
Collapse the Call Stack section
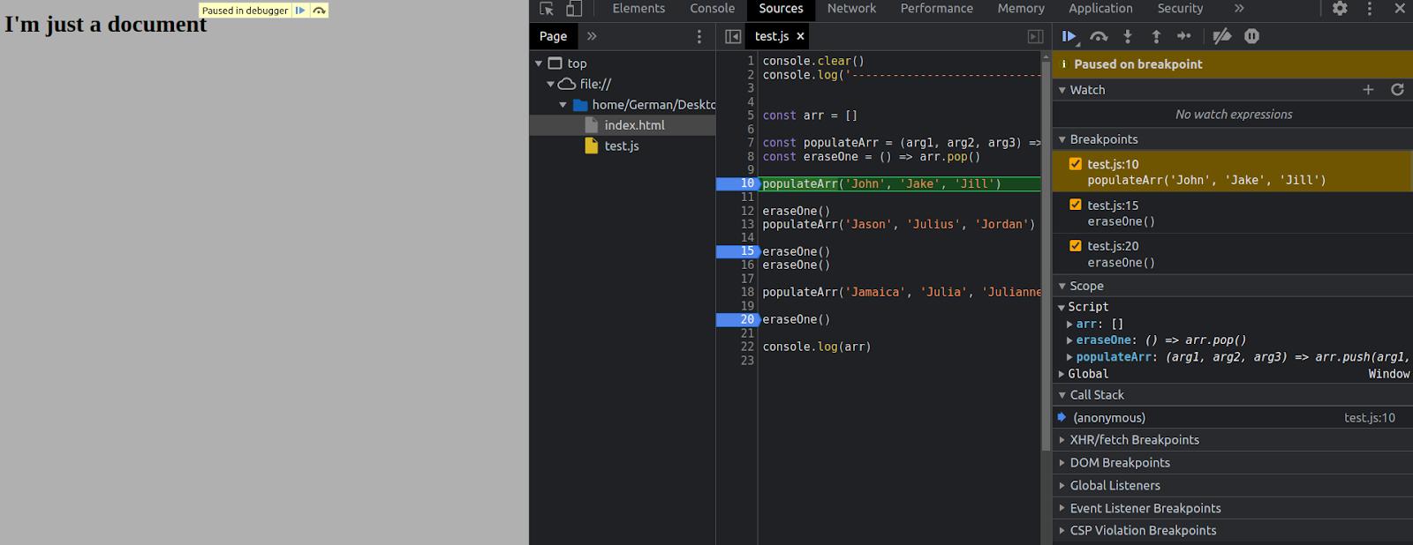(1096, 395)
